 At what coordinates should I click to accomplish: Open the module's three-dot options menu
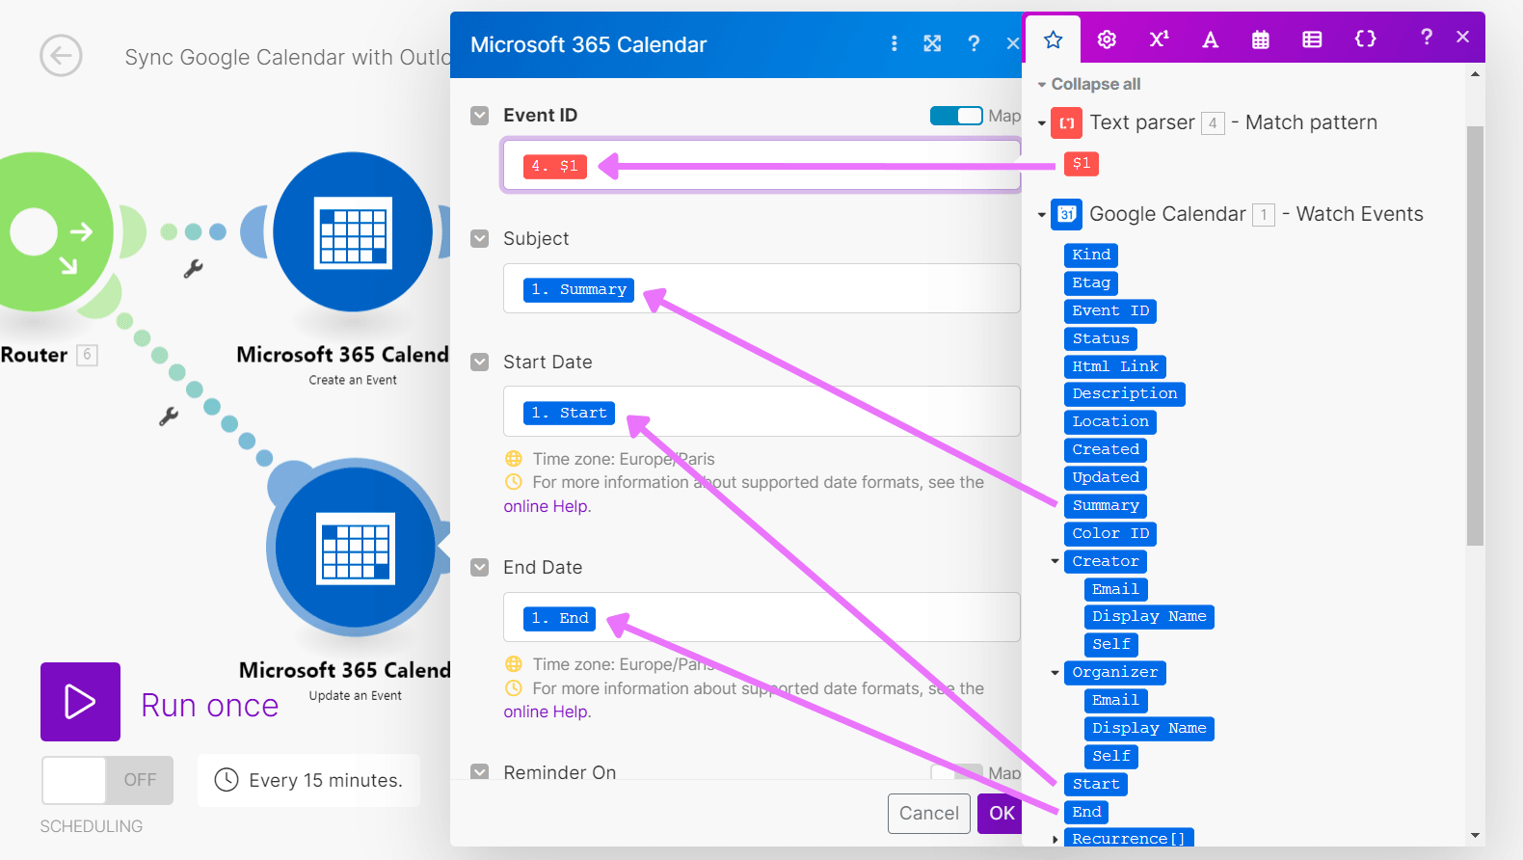click(x=894, y=43)
